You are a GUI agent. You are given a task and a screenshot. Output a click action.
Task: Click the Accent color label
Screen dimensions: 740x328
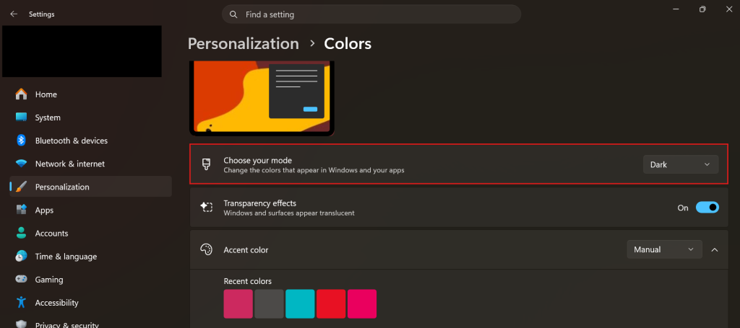[246, 250]
